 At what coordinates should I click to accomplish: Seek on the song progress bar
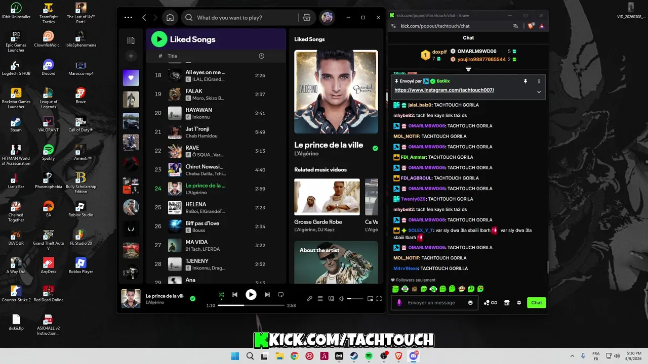pyautogui.click(x=251, y=305)
